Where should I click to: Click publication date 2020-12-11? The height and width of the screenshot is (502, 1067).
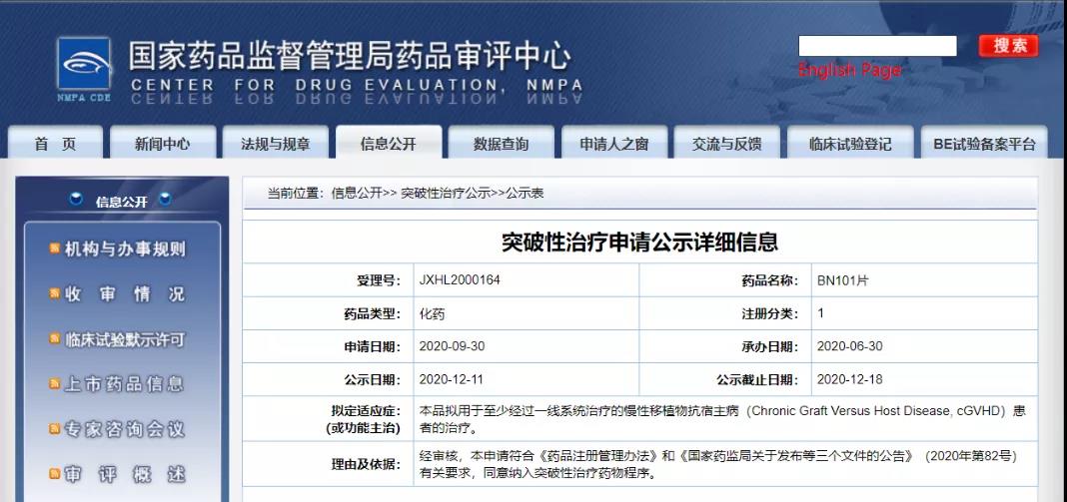(x=452, y=379)
